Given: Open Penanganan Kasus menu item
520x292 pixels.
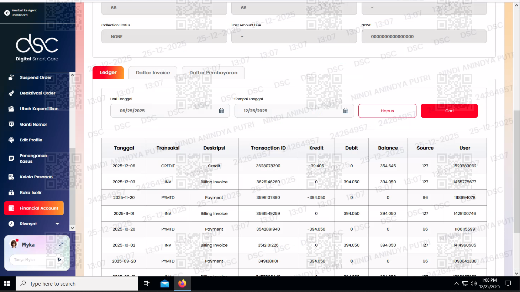Looking at the screenshot, I should click(x=34, y=158).
